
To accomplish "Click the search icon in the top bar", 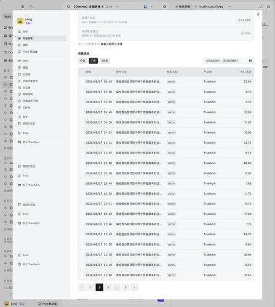I will click(31, 7).
